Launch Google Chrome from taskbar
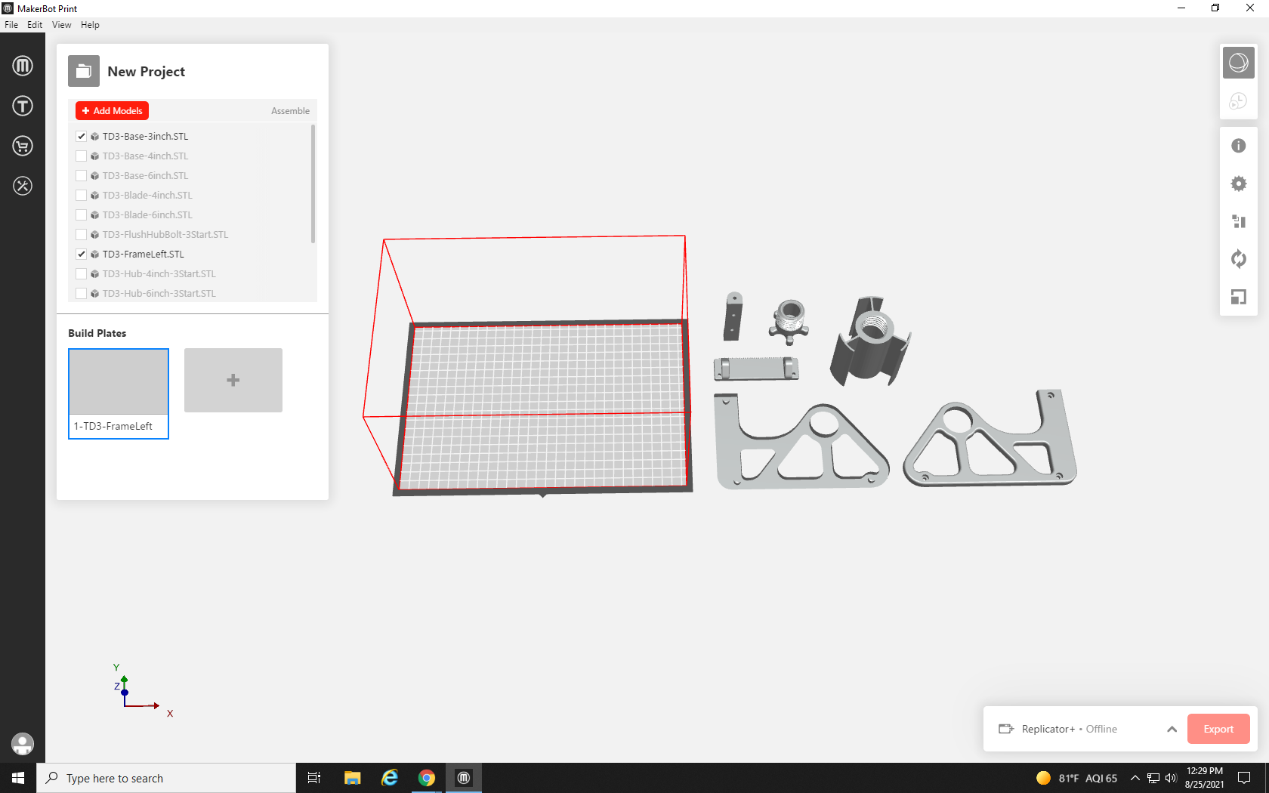Image resolution: width=1269 pixels, height=793 pixels. point(427,778)
